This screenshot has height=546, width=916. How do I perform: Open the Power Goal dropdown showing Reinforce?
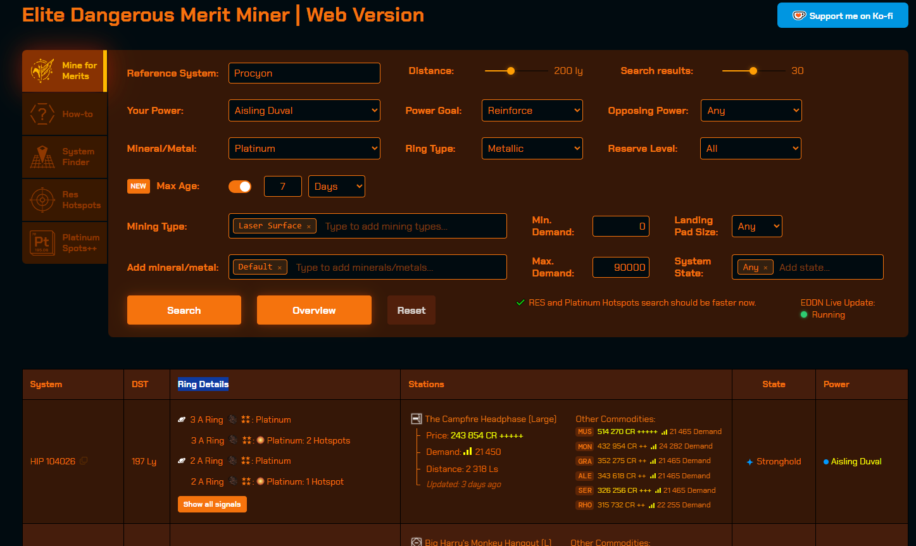click(x=532, y=110)
